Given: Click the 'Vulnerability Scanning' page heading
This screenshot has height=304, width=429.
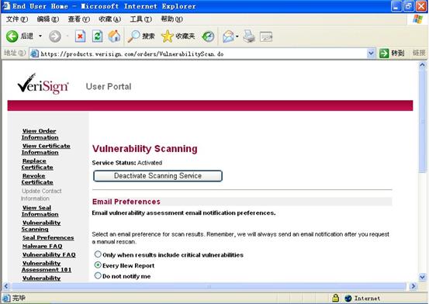Looking at the screenshot, I should 145,149.
